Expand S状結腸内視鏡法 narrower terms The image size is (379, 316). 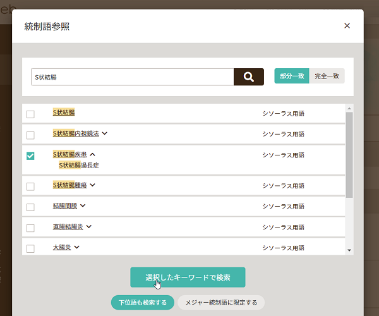[x=105, y=133]
